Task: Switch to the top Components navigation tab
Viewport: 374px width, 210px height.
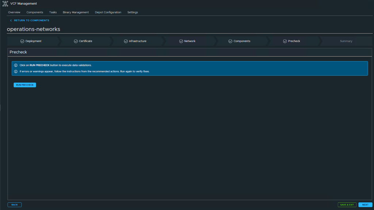Action: (x=35, y=12)
